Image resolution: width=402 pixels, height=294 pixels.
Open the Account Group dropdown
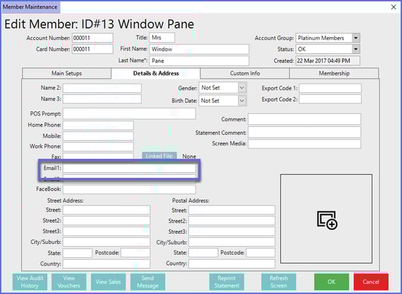[x=355, y=38]
